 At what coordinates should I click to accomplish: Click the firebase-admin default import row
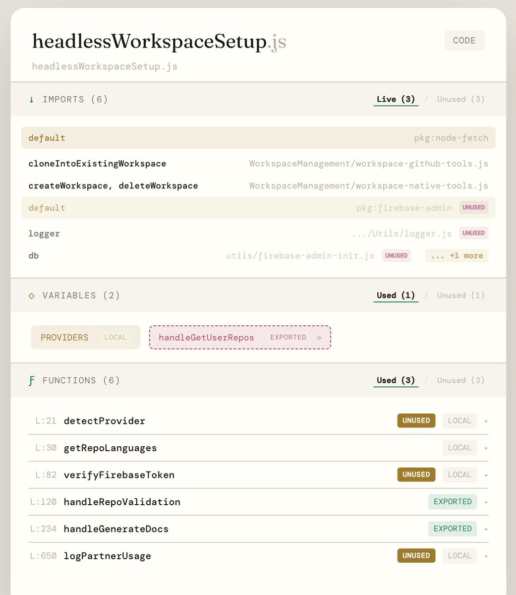tap(258, 208)
